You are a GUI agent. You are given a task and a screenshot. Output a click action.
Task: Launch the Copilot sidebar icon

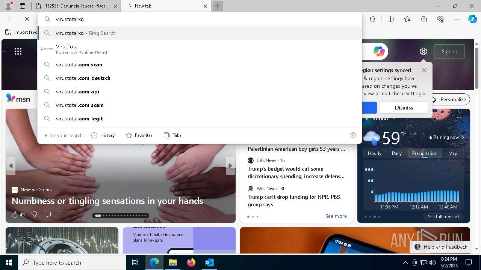(472, 19)
